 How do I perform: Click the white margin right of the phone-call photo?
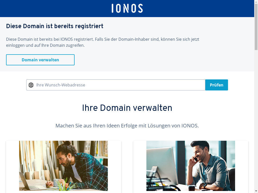pos(242,166)
